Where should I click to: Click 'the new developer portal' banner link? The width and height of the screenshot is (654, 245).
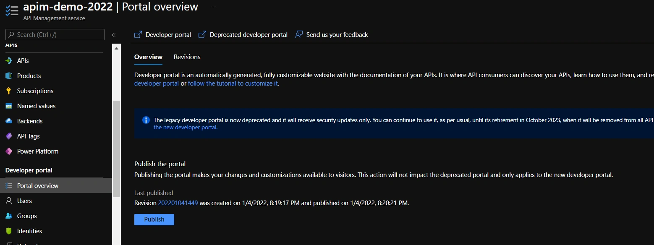[x=186, y=128]
